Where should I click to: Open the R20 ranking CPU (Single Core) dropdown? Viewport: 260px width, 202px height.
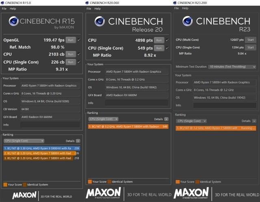(103, 119)
